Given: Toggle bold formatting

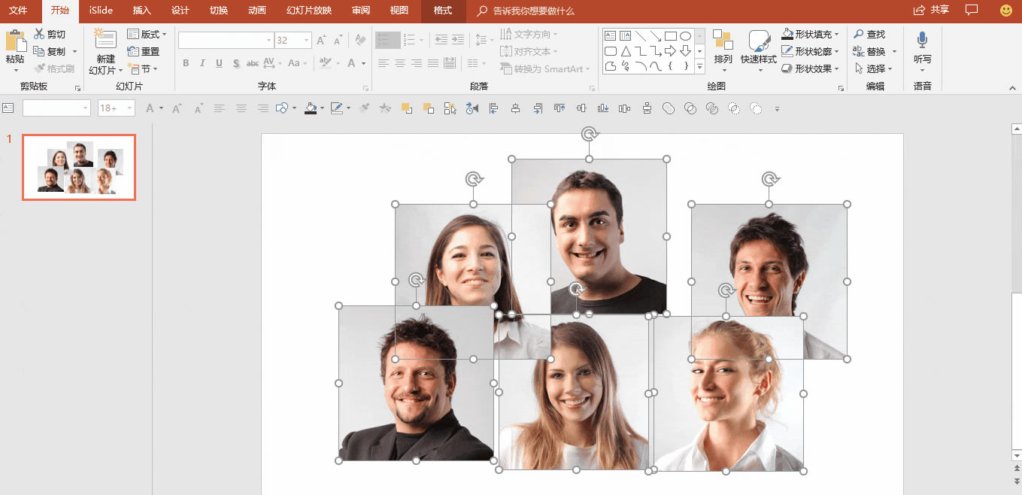Looking at the screenshot, I should (185, 63).
